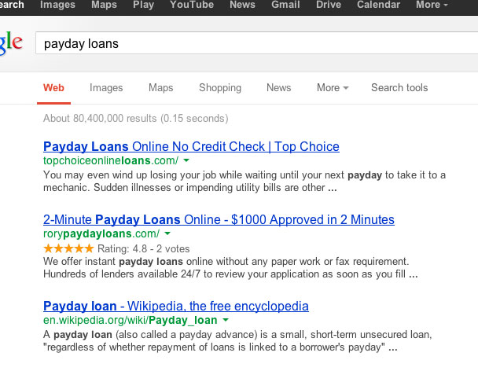Open Payday Loans Online No Credit Check result
Screen dimensions: 478x371
pos(191,147)
